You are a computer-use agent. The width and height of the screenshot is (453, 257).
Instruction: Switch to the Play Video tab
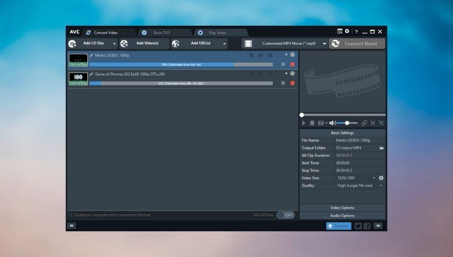[x=217, y=32]
